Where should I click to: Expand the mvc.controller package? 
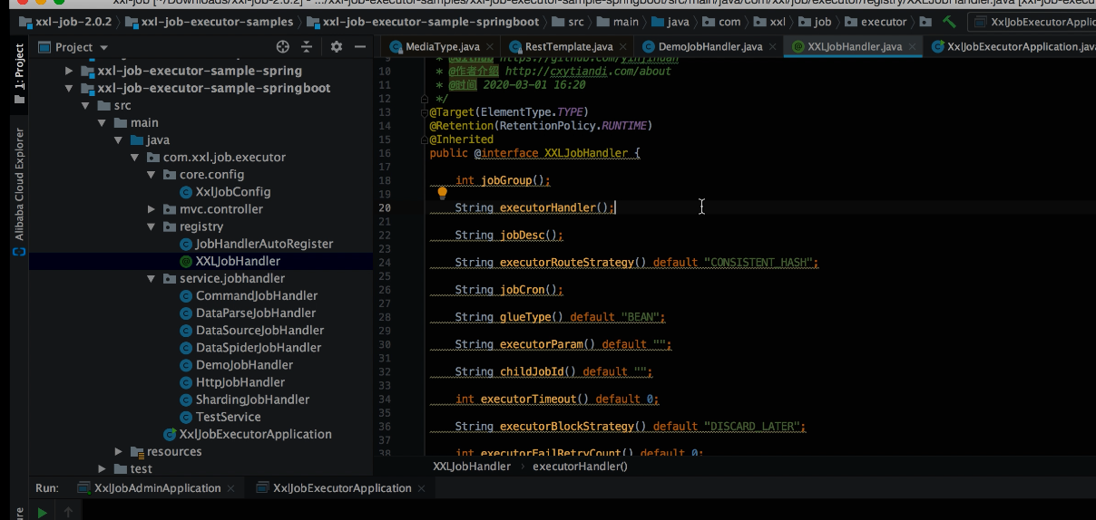[x=152, y=209]
